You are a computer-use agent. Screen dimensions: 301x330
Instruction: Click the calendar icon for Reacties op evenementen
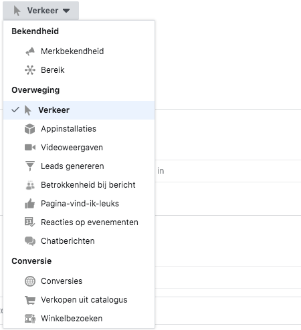(x=30, y=222)
